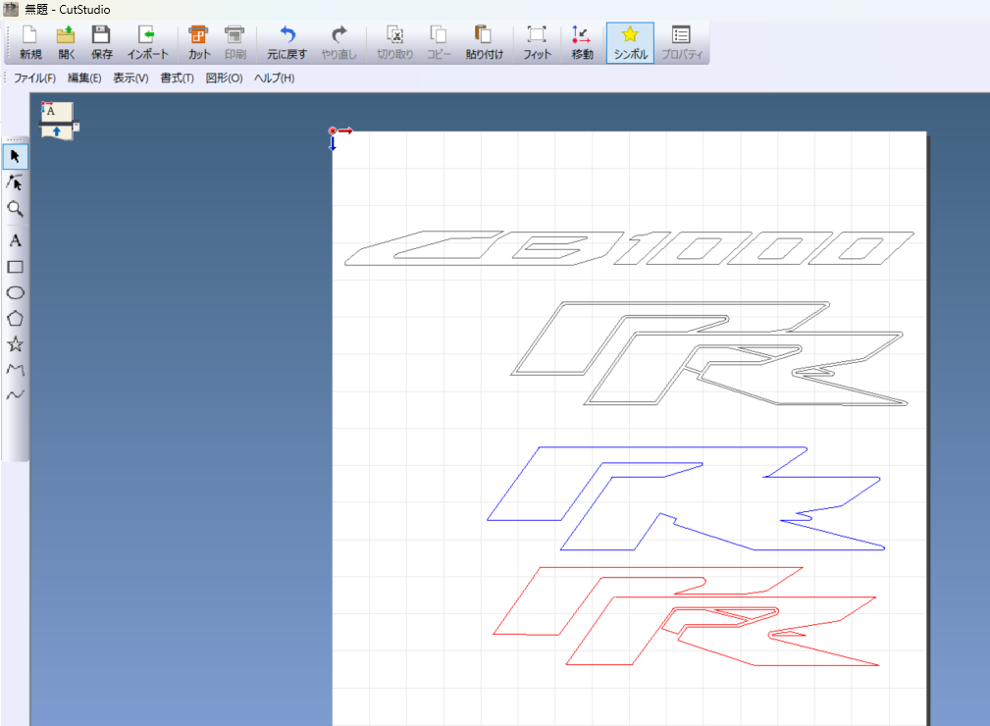
Task: Save the document with 保存 icon
Action: point(102,43)
